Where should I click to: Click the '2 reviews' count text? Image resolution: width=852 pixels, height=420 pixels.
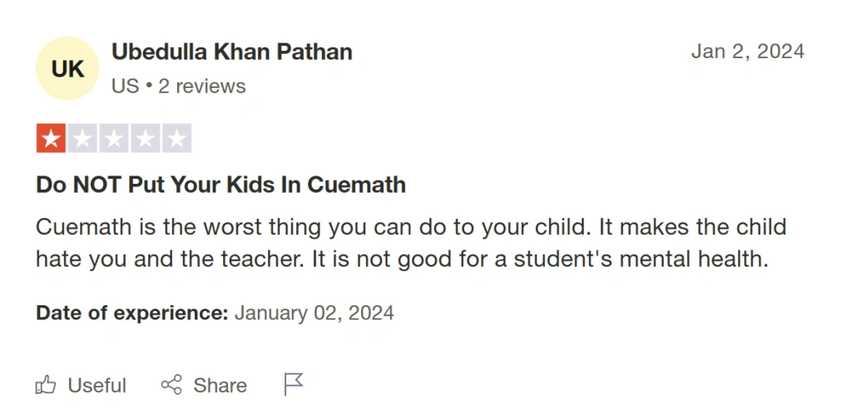point(202,86)
